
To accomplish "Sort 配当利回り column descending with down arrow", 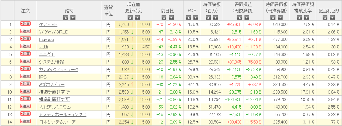I will coord(333,18).
